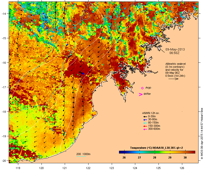Click the '80-150m' depth label
The height and width of the screenshot is (170, 205).
click(153, 123)
